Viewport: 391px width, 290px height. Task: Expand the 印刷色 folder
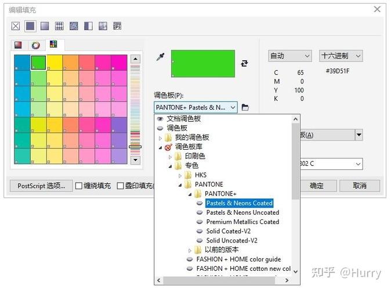(171, 157)
